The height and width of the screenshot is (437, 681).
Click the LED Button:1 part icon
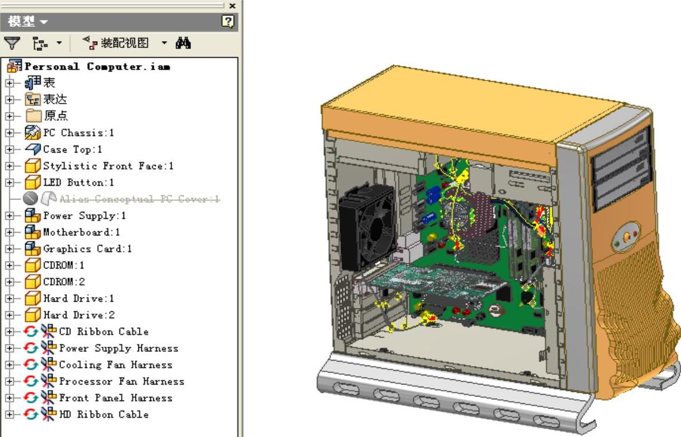point(33,182)
